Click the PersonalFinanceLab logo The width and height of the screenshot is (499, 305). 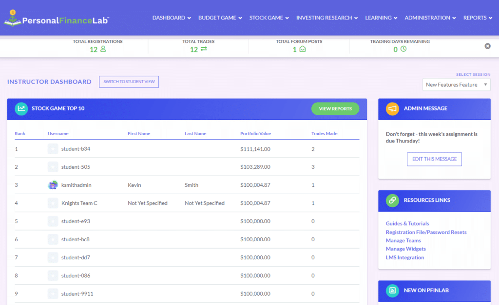coord(57,18)
